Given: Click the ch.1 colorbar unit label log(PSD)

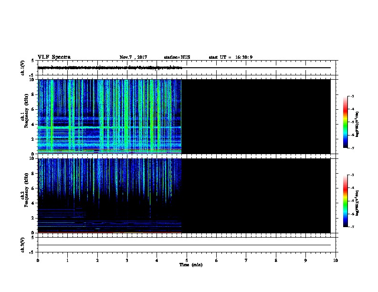Looking at the screenshot, I should click(357, 124).
